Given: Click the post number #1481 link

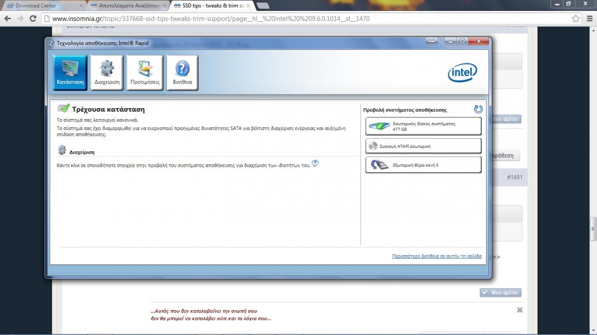Looking at the screenshot, I should coord(515,178).
